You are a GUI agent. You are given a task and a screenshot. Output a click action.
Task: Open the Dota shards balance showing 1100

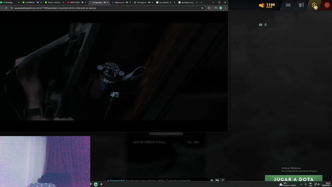tap(267, 5)
